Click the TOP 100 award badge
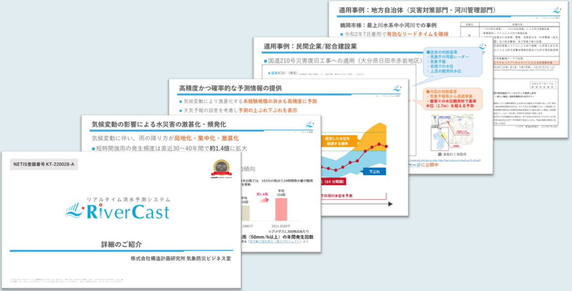The height and width of the screenshot is (291, 572). pyautogui.click(x=221, y=168)
